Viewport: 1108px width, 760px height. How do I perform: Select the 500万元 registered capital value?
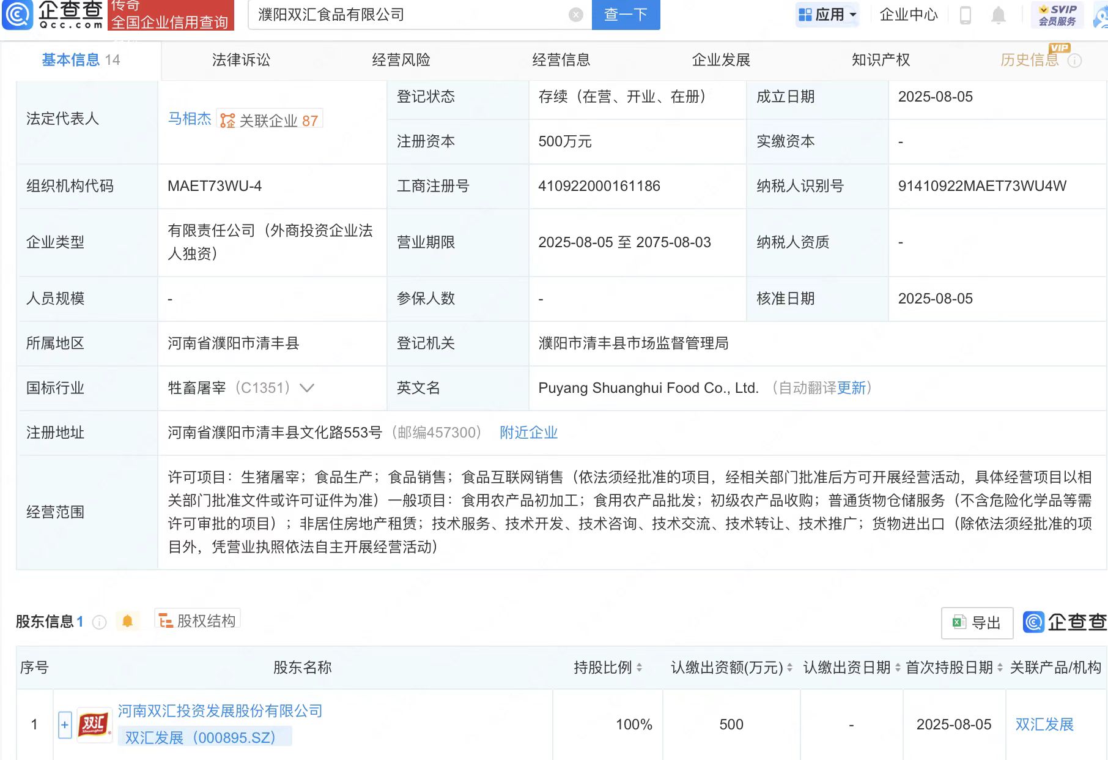tap(565, 141)
